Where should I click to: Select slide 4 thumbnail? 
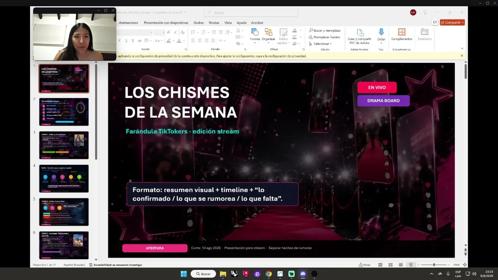click(x=64, y=178)
